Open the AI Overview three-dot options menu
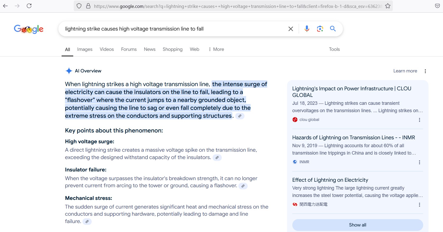The image size is (443, 232). (425, 71)
